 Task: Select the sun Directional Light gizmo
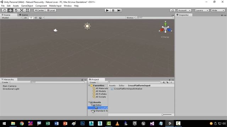[x=87, y=26]
